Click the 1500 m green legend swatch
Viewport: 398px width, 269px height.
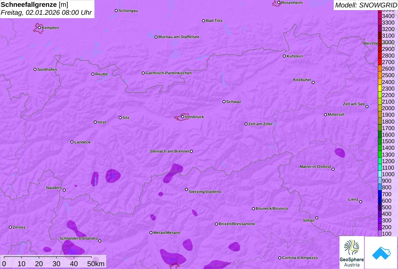point(380,141)
